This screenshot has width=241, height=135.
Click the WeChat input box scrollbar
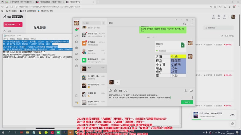click(x=192, y=97)
